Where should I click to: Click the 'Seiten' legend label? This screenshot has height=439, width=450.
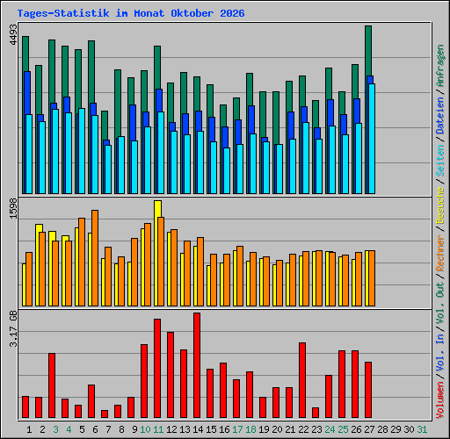tap(440, 160)
